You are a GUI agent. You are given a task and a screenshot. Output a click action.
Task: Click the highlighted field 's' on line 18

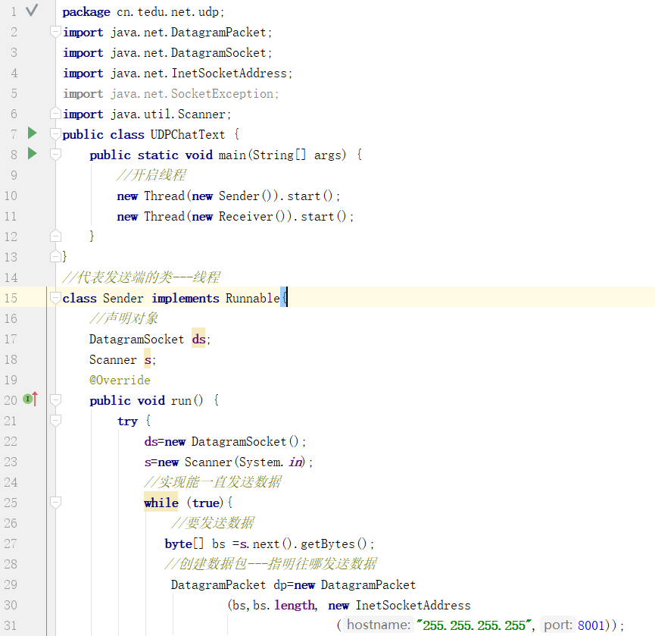(148, 359)
